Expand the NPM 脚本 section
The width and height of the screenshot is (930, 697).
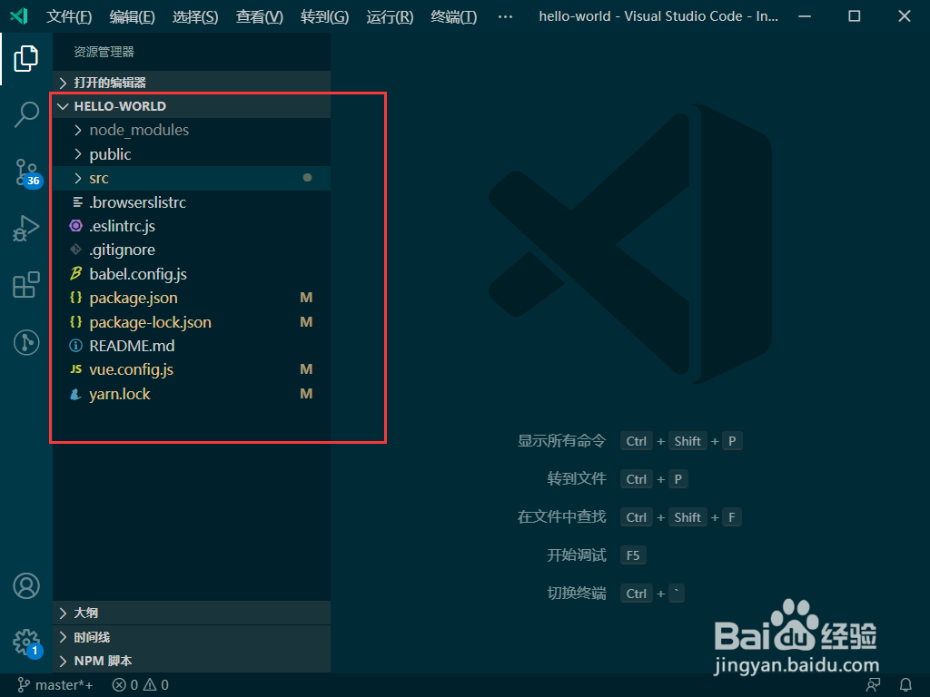[192, 661]
